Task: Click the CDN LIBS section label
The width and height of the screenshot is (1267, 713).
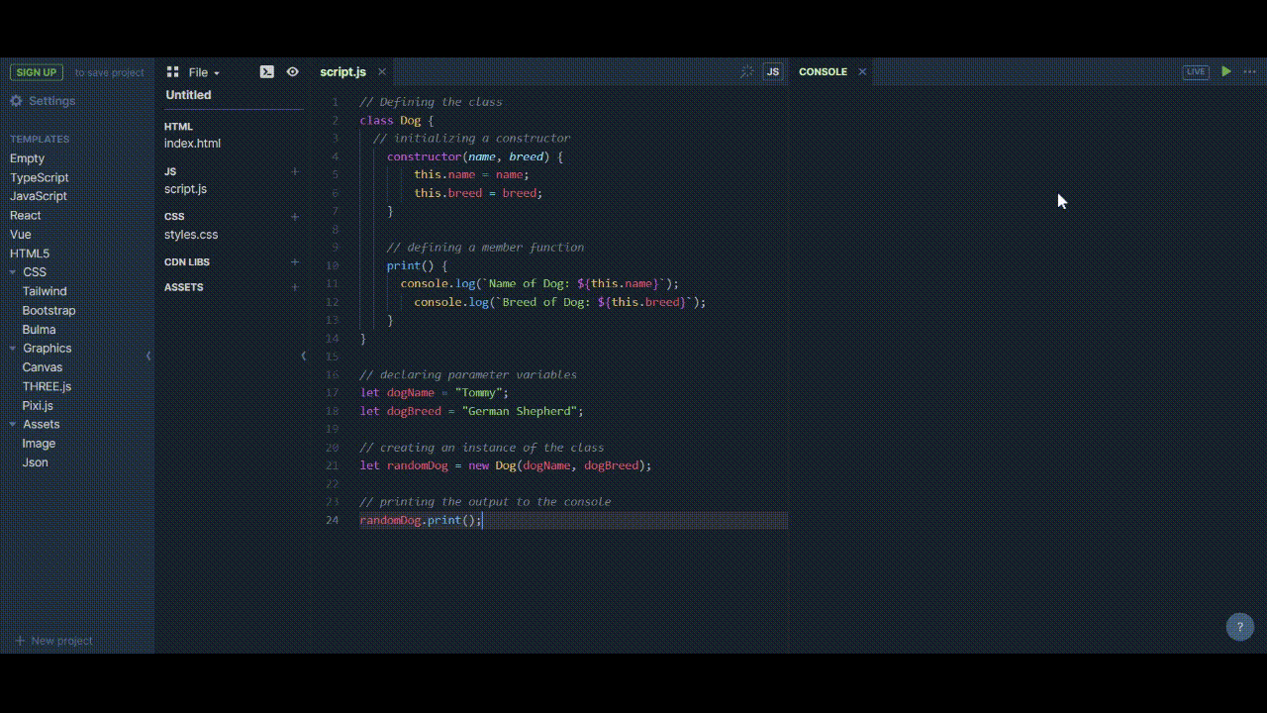Action: tap(187, 262)
